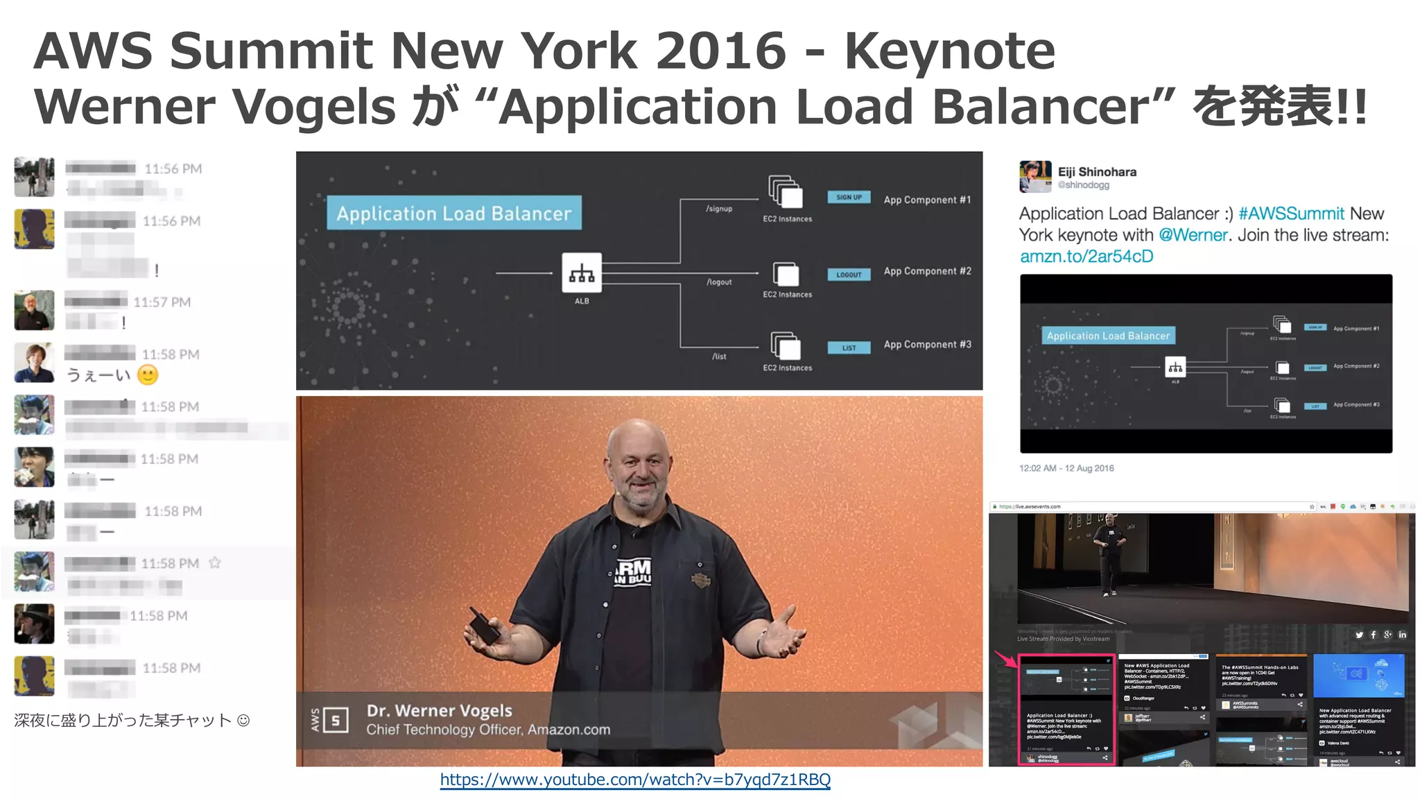This screenshot has height=799, width=1420.
Task: Click the SIGN UP label in diagram
Action: (x=849, y=198)
